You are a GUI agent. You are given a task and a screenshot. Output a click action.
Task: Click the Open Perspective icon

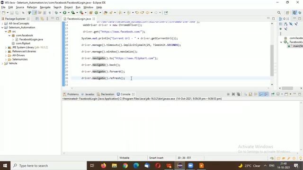pyautogui.click(x=287, y=13)
